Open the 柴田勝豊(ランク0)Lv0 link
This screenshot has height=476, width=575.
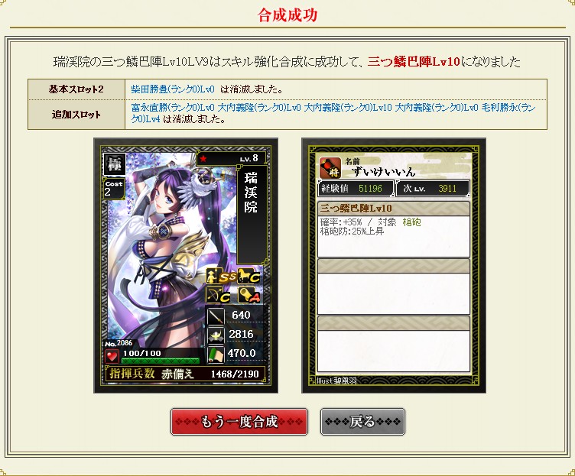(x=173, y=89)
